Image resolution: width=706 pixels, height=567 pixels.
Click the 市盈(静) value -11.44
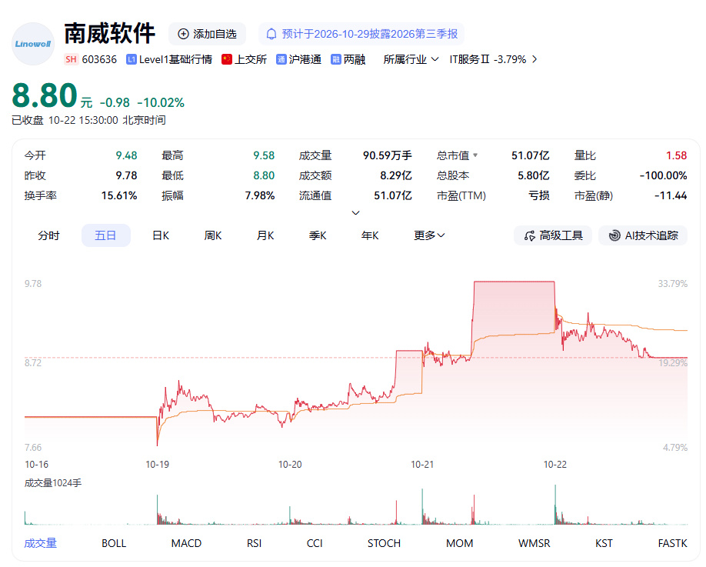coord(671,195)
